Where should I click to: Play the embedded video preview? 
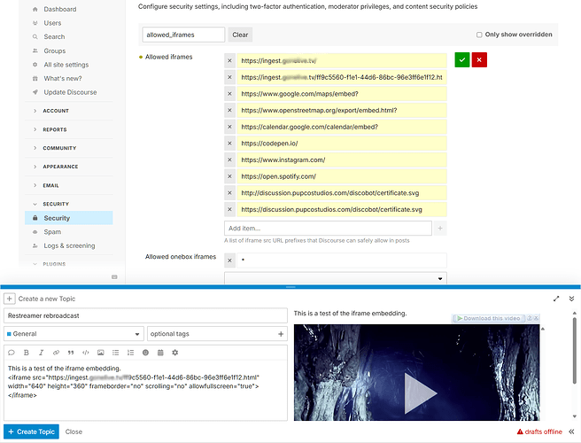421,393
